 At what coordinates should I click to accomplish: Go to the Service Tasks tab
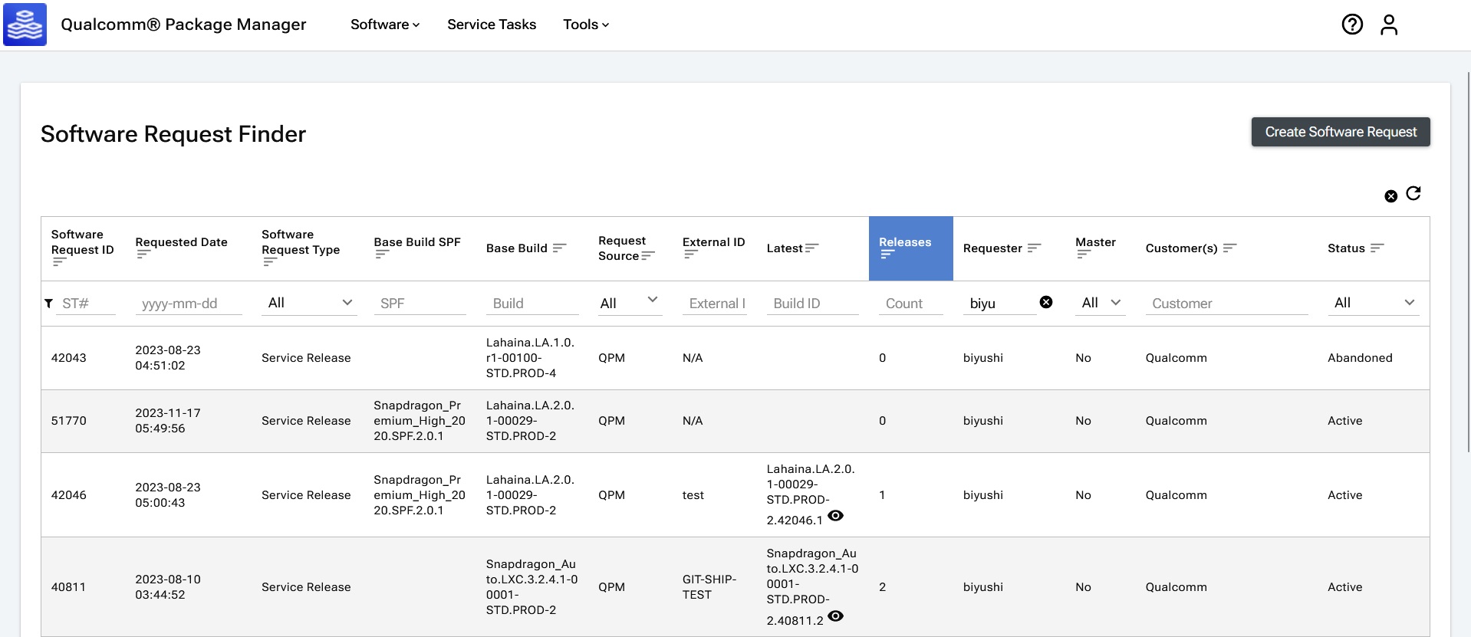click(x=492, y=25)
